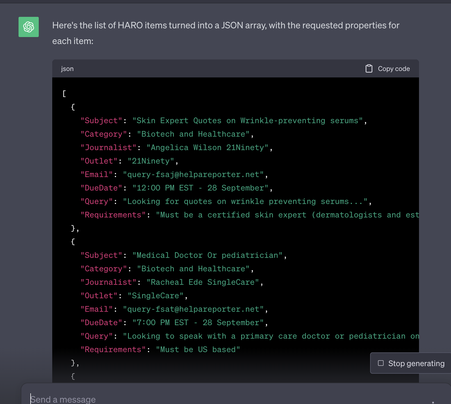Click the opening square bracket of the JSON array
The width and height of the screenshot is (451, 404).
tap(64, 93)
